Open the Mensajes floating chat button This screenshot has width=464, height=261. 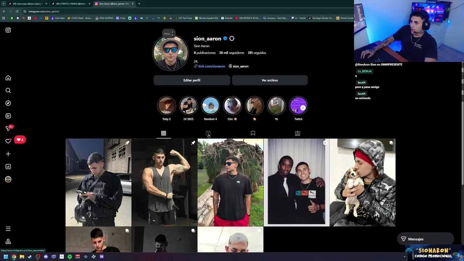click(425, 239)
